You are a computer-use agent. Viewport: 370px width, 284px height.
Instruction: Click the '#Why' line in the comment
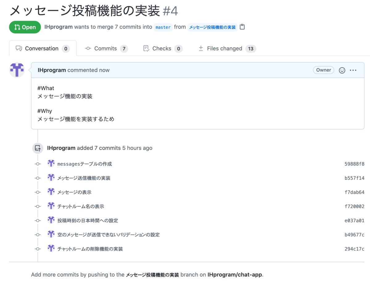(x=45, y=111)
